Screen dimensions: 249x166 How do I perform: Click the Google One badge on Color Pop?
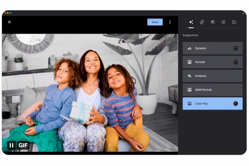pyautogui.click(x=235, y=103)
